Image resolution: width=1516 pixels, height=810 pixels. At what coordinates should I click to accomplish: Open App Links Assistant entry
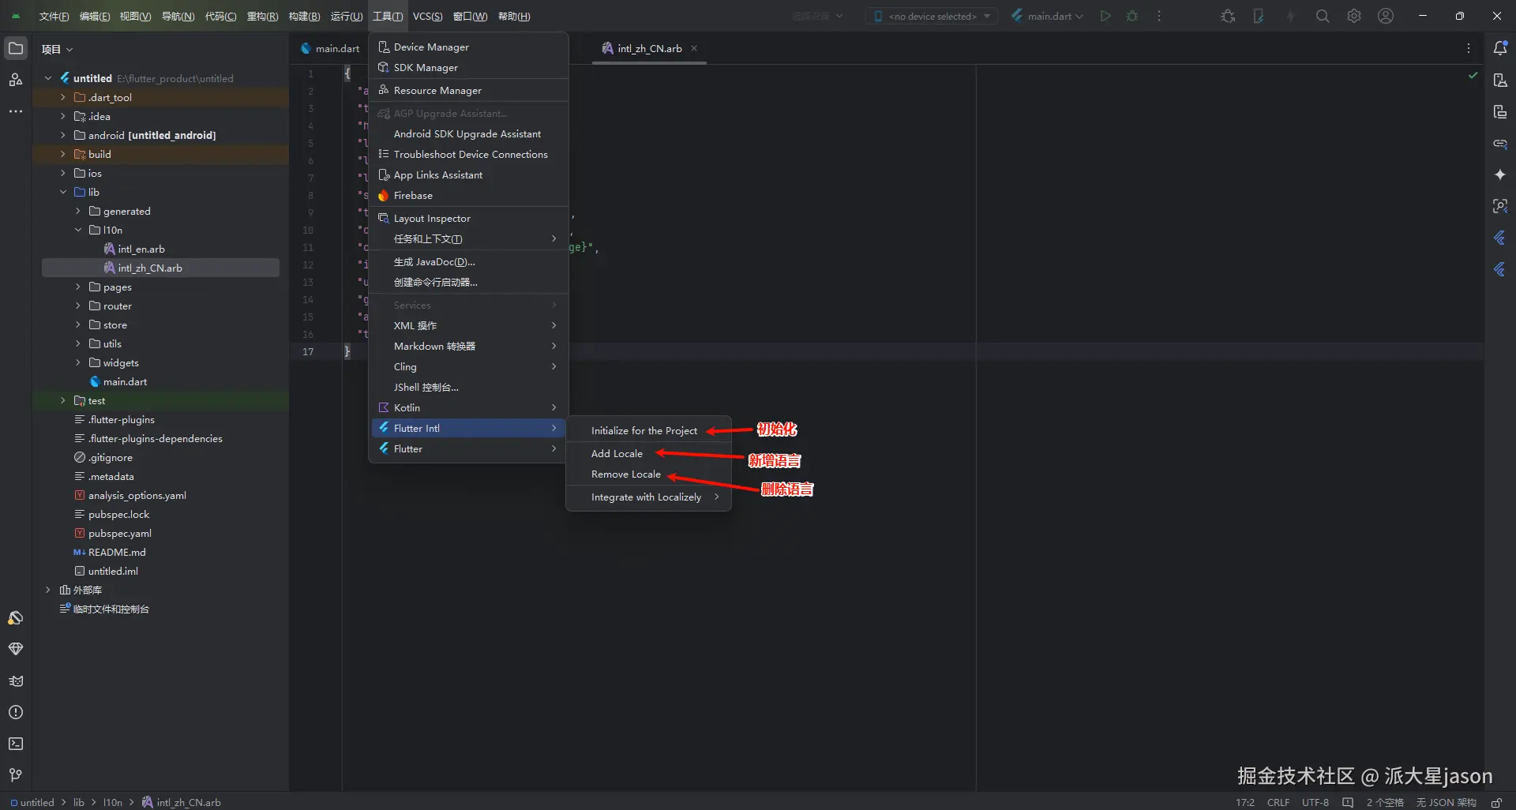(468, 174)
